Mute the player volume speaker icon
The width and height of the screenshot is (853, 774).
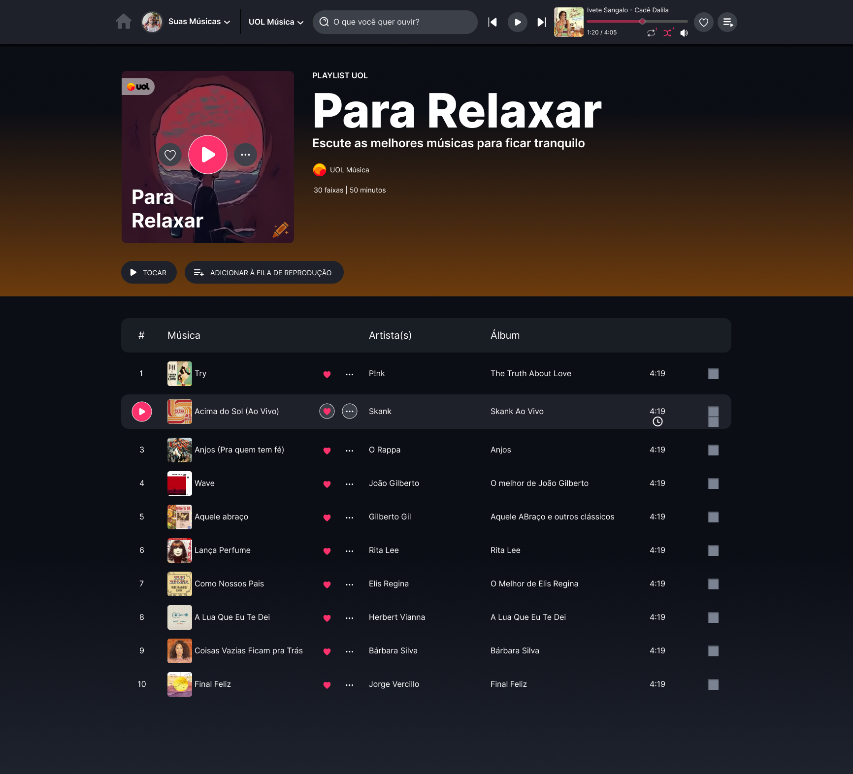point(684,33)
